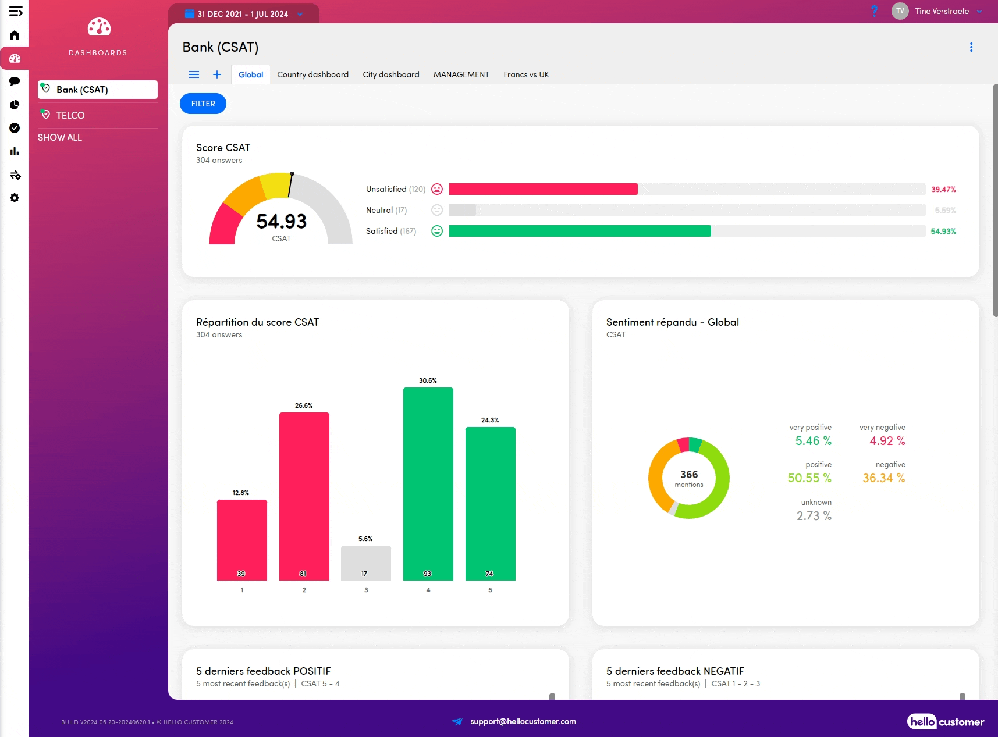Open the conversations speech bubble icon
The width and height of the screenshot is (998, 737).
(x=15, y=81)
